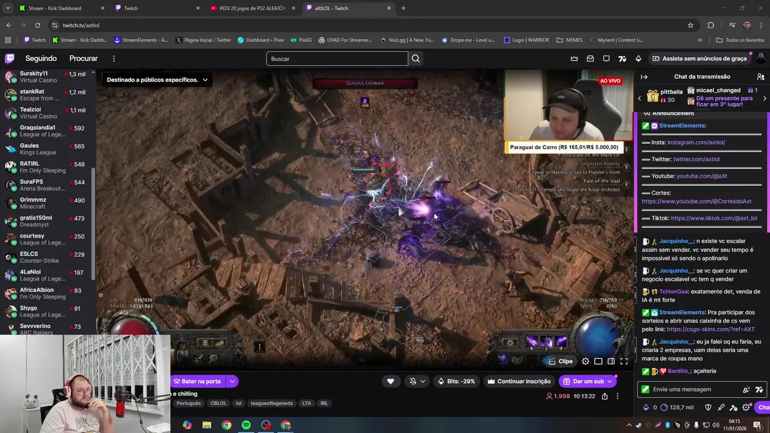Expand the audience label dropdown 'Destinado a públicos específicos'
Image resolution: width=770 pixels, height=433 pixels.
pos(205,80)
